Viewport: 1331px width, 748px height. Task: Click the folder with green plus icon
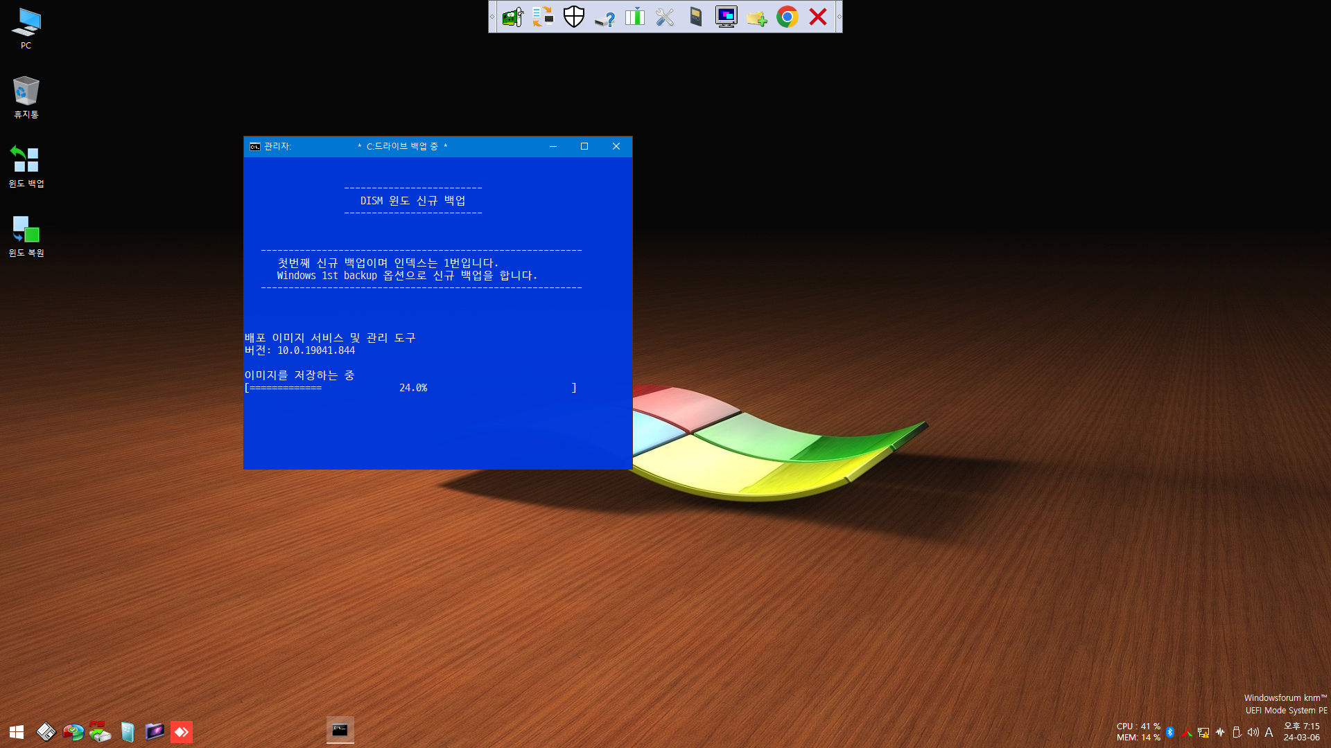[x=757, y=17]
